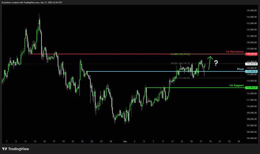Click 111,000.00 on the price axis

coord(252,100)
